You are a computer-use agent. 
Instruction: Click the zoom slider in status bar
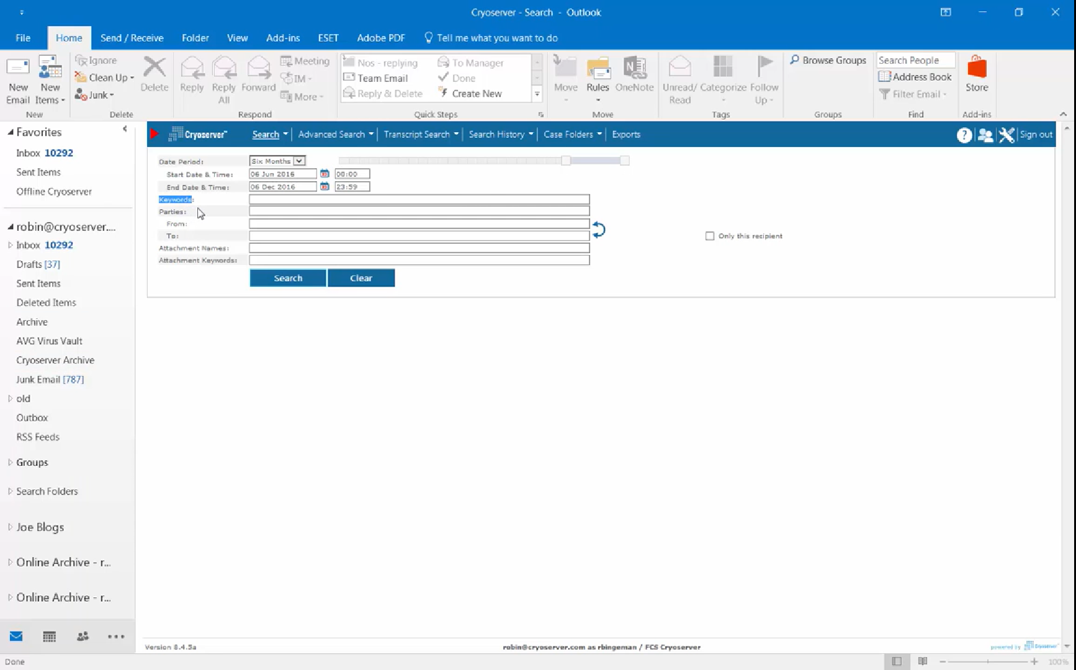tap(989, 662)
